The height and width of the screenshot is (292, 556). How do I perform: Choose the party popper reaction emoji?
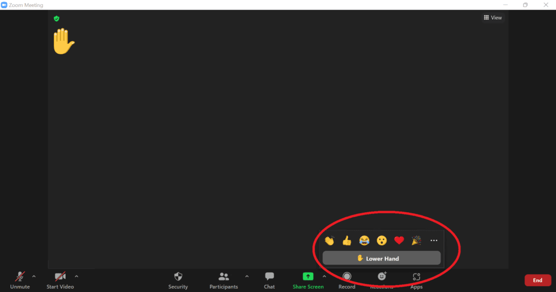[x=416, y=240]
